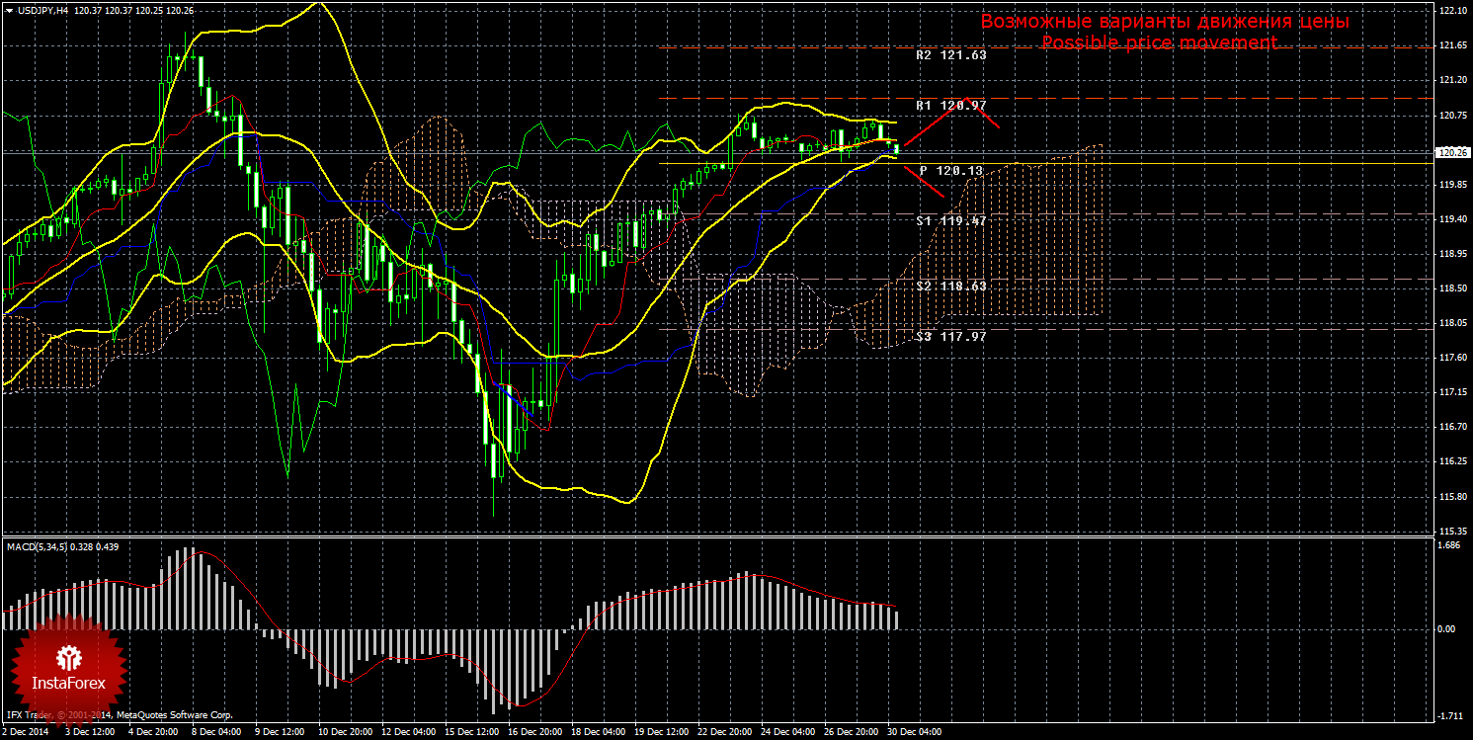Select the current price tag 120.26

pyautogui.click(x=1451, y=153)
